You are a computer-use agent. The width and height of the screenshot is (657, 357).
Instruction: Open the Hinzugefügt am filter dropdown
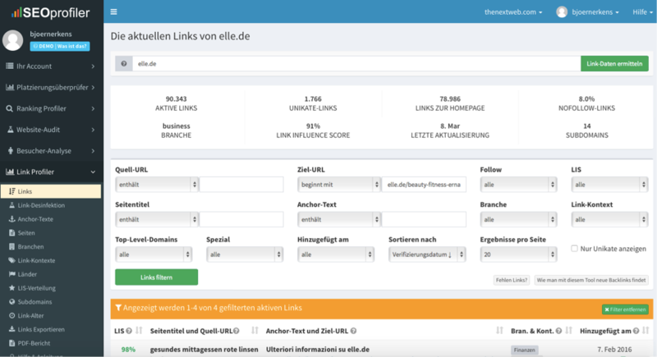click(x=336, y=254)
